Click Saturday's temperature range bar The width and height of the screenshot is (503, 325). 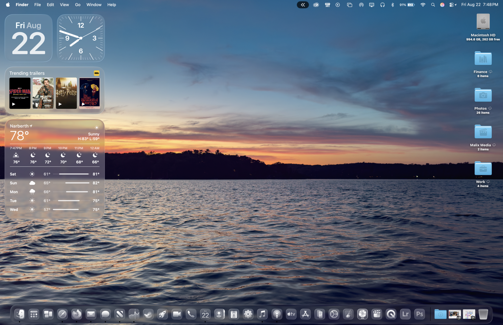click(73, 174)
